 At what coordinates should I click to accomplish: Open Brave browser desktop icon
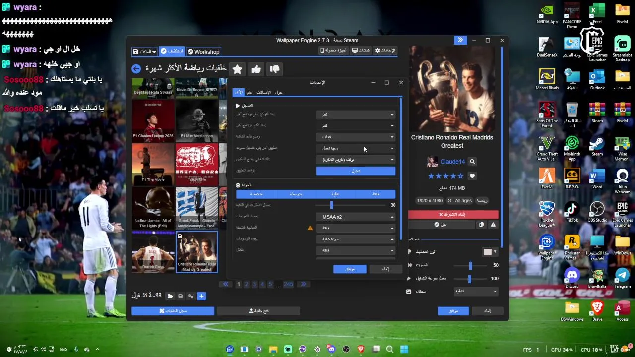597,311
